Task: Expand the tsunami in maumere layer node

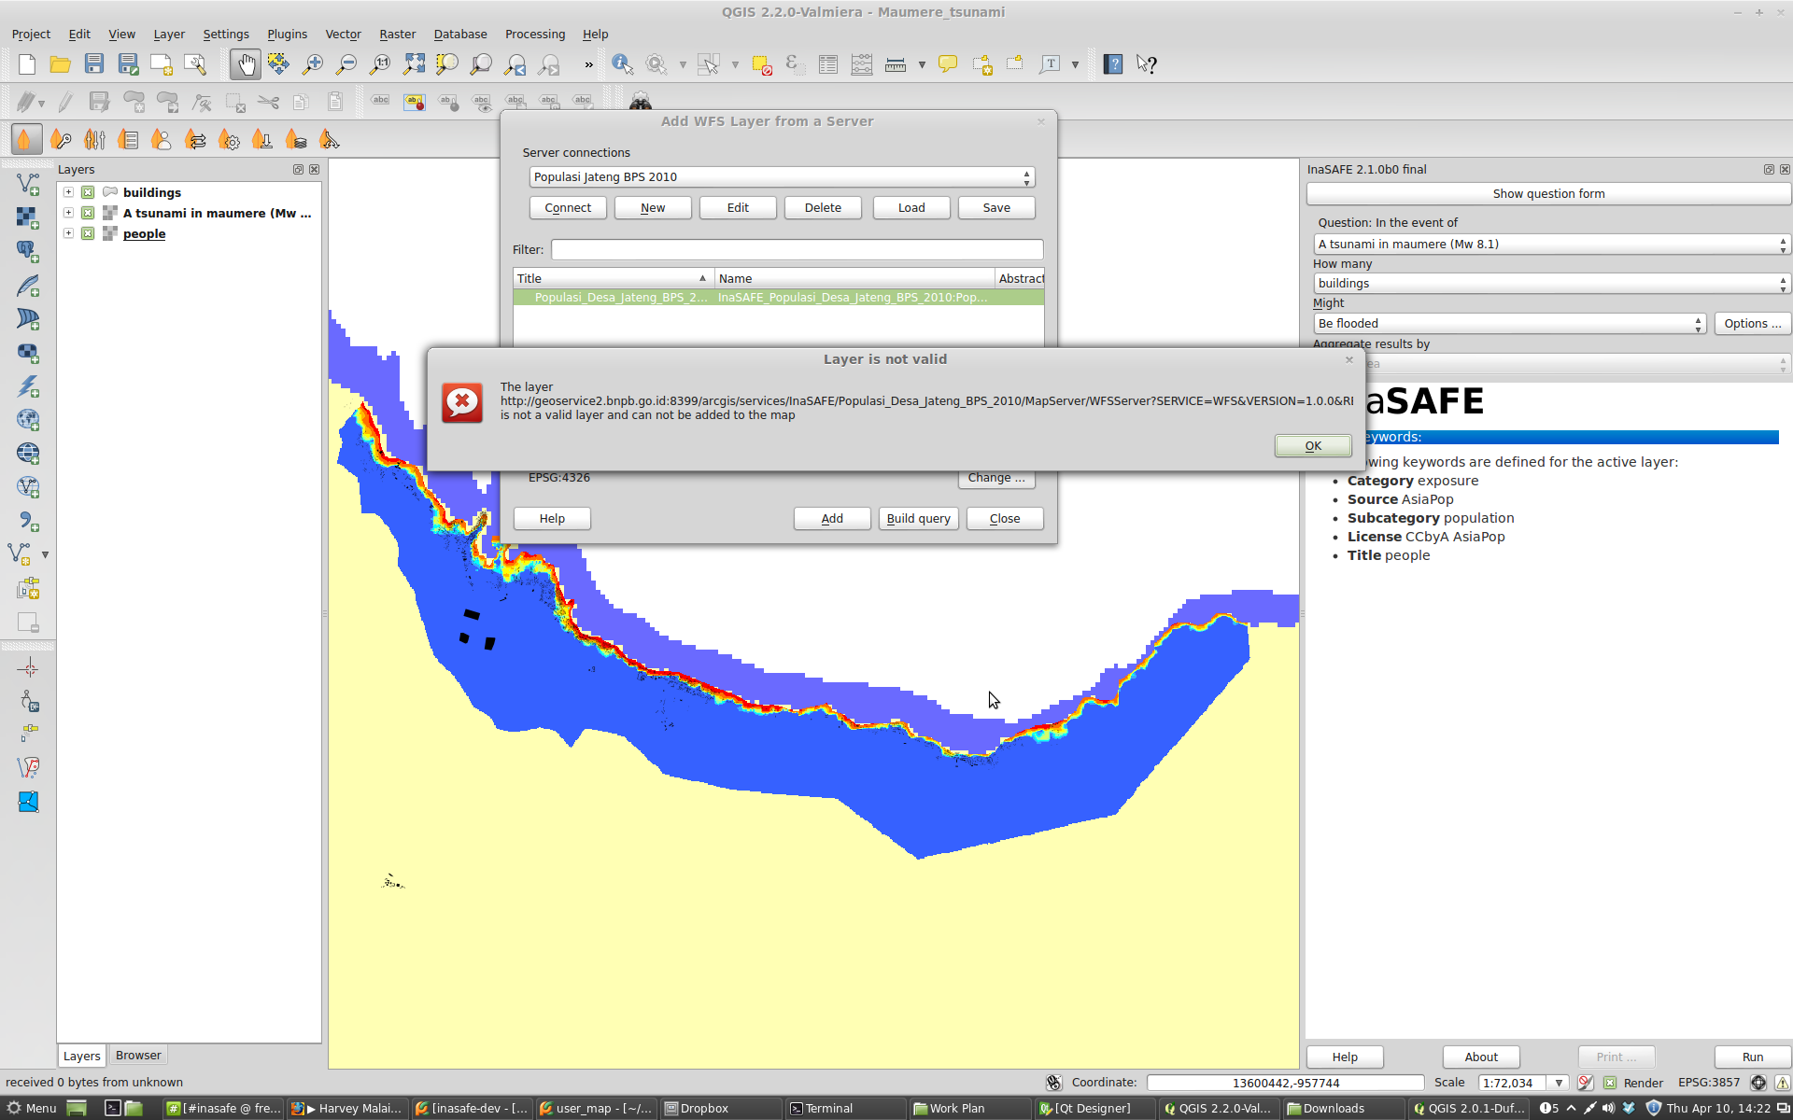Action: [x=68, y=213]
